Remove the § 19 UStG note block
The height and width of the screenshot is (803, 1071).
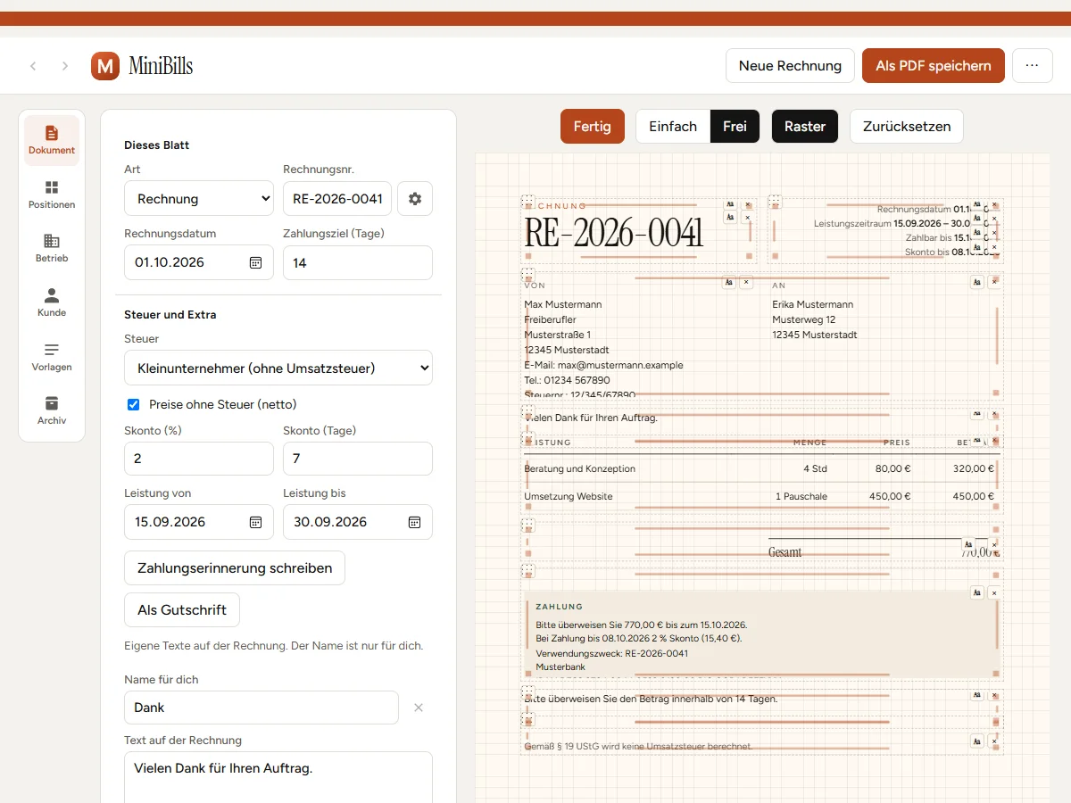pyautogui.click(x=994, y=741)
